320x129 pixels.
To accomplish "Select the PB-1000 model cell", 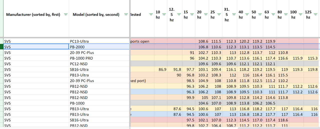I will (99, 103).
